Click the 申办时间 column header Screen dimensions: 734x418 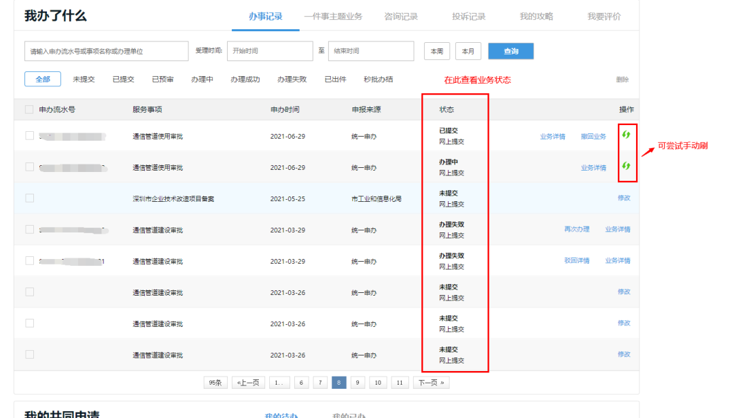click(285, 109)
